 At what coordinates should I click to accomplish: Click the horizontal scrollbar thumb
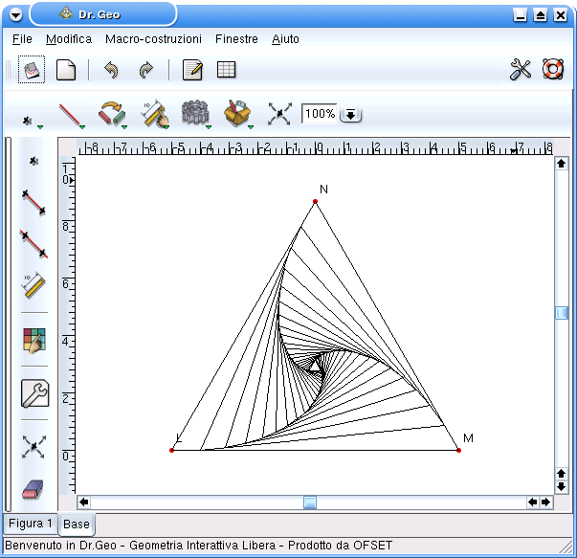point(310,502)
